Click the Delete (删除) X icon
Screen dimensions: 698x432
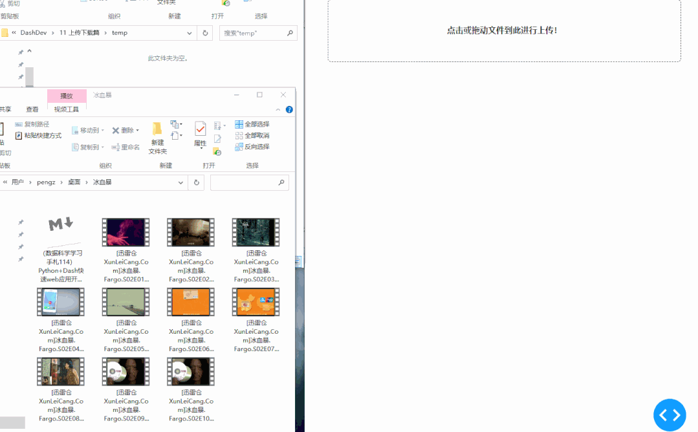pyautogui.click(x=116, y=131)
